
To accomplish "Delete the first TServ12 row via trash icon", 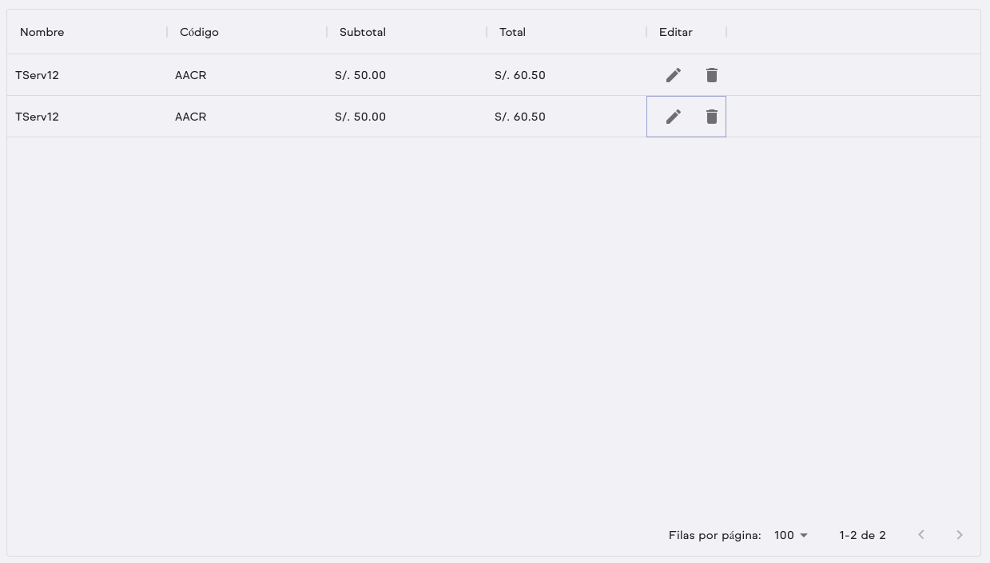I will (712, 75).
